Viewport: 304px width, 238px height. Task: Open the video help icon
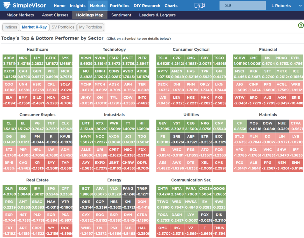(x=199, y=6)
